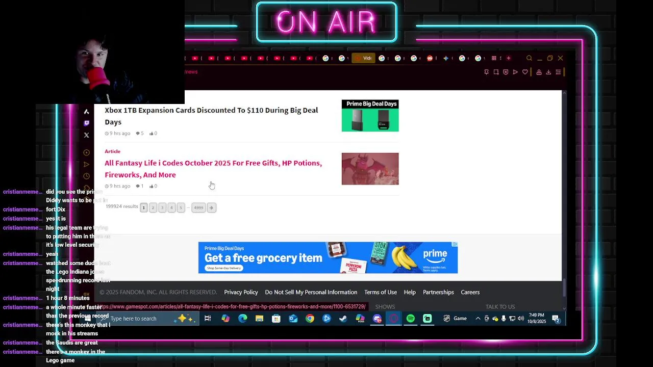Open the Privacy Policy footer link
The width and height of the screenshot is (653, 367).
pyautogui.click(x=241, y=292)
